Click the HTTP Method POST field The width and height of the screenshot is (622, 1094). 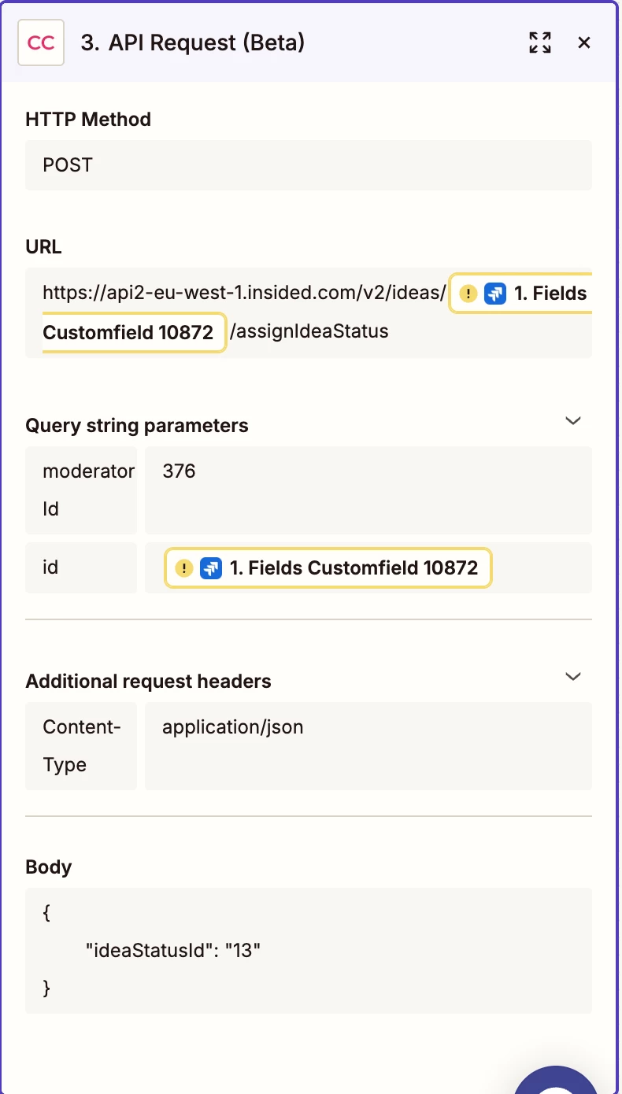pos(308,165)
